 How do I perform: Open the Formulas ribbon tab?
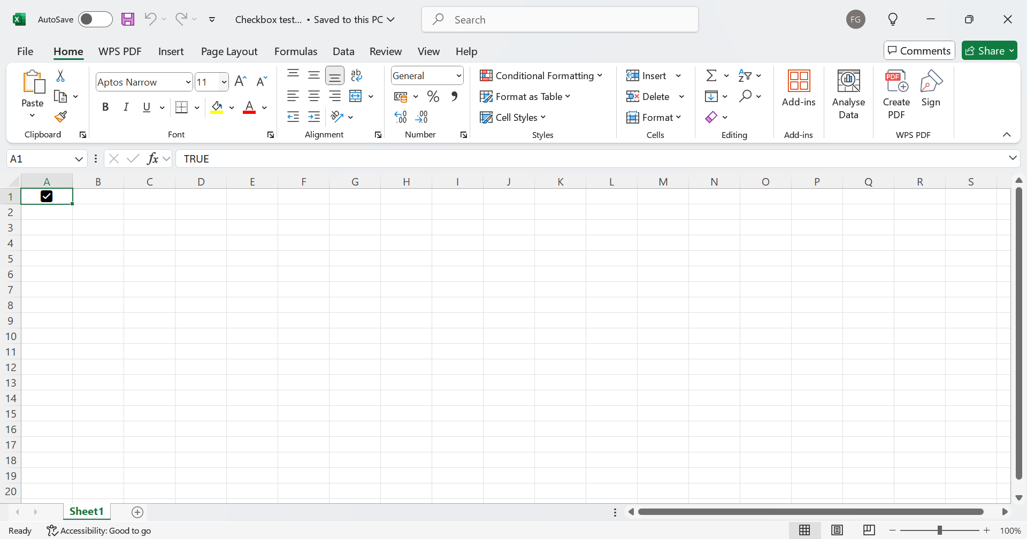295,51
